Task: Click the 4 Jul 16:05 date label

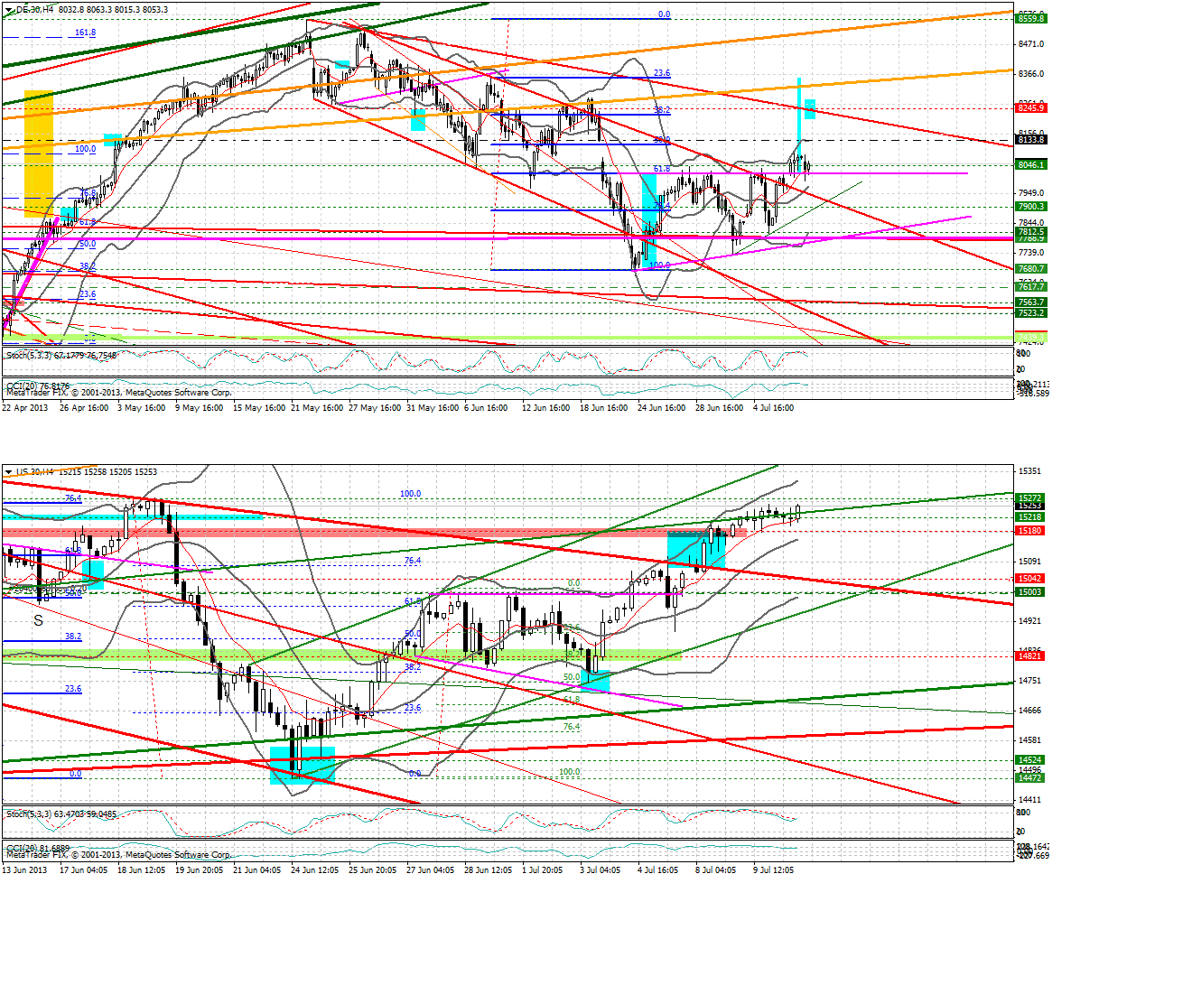Action: coord(658,869)
